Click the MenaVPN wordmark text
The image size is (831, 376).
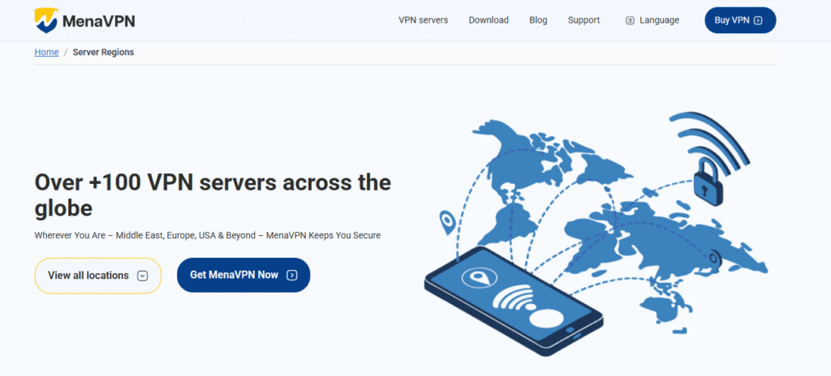pos(98,20)
